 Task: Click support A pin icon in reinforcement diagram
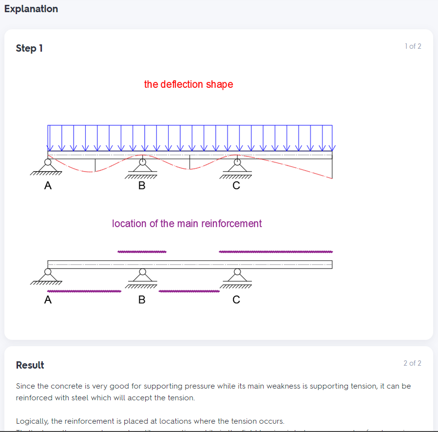click(46, 277)
